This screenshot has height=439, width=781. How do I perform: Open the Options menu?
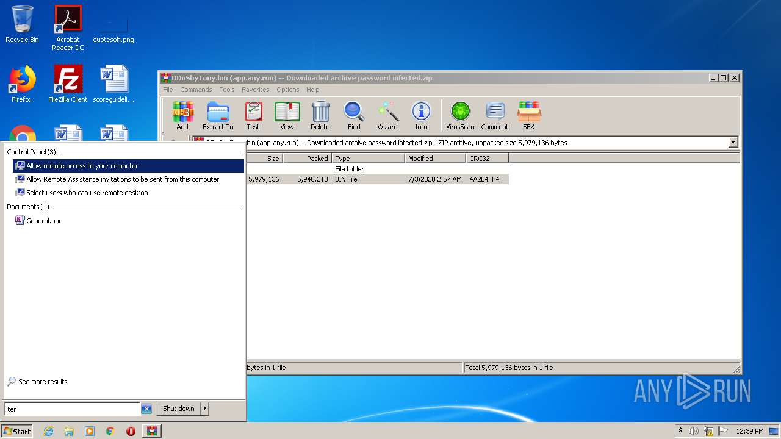pos(288,90)
